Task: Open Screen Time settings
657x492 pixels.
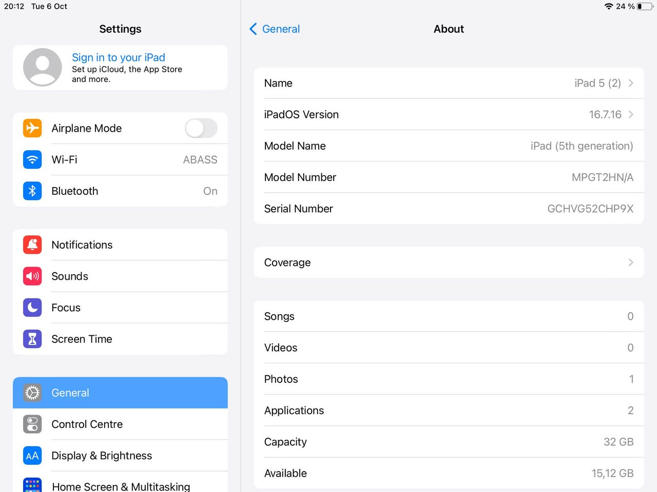Action: (x=120, y=339)
